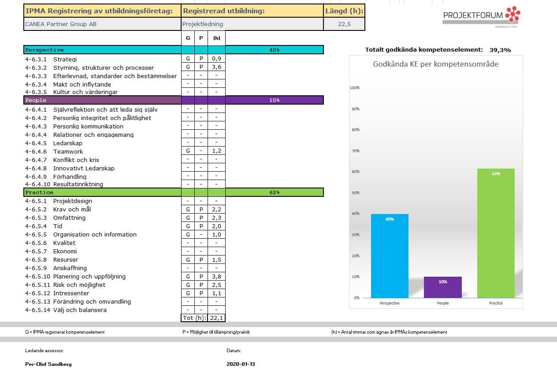Click 'Relationer och engagemang' row
Screen dimensions: 557x372
click(93, 135)
